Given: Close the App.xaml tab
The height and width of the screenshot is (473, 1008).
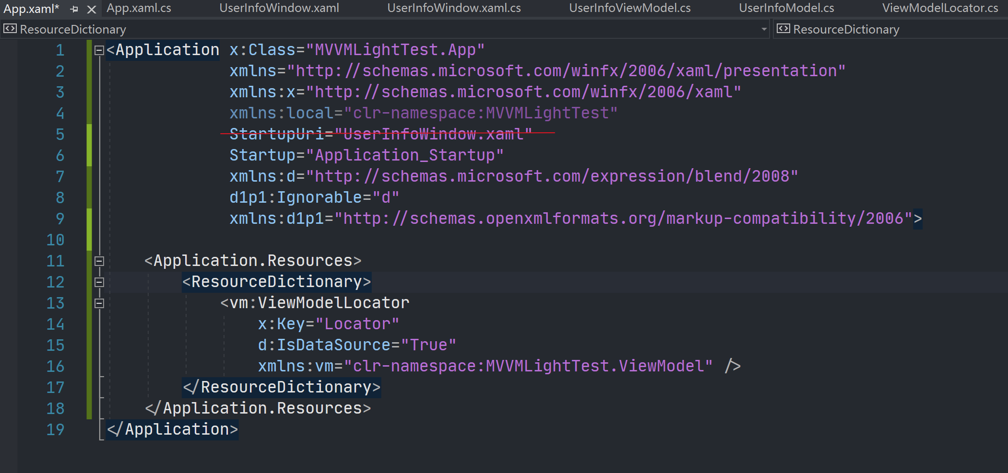Looking at the screenshot, I should [92, 9].
